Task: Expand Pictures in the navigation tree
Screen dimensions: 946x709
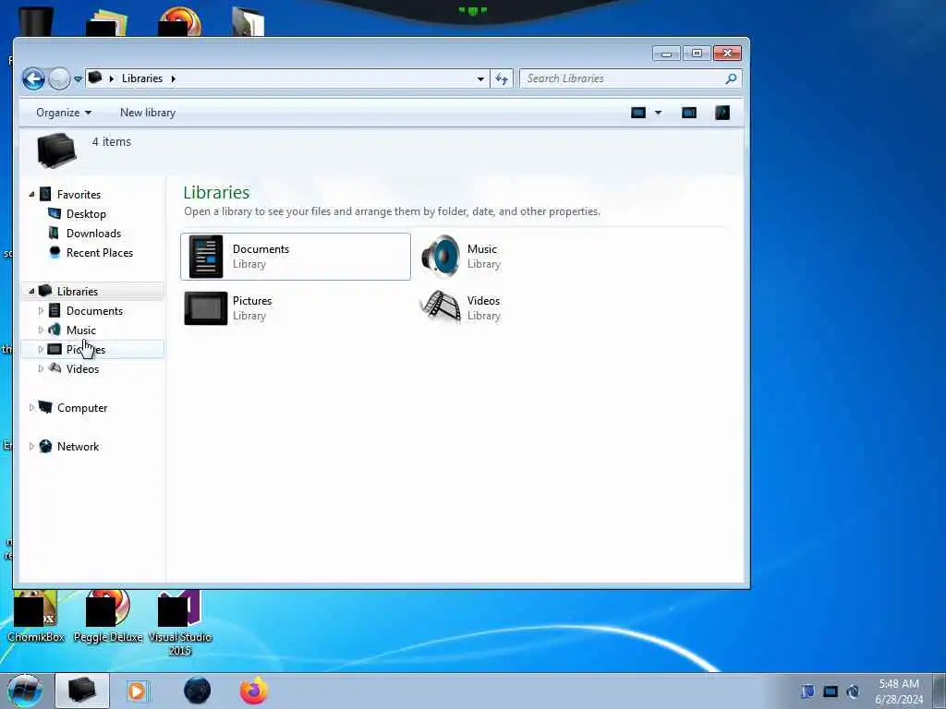Action: 41,349
